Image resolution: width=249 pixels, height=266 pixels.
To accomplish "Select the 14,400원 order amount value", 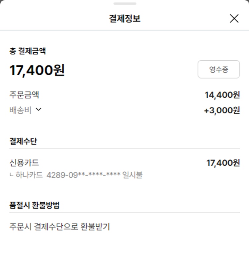I will click(222, 95).
